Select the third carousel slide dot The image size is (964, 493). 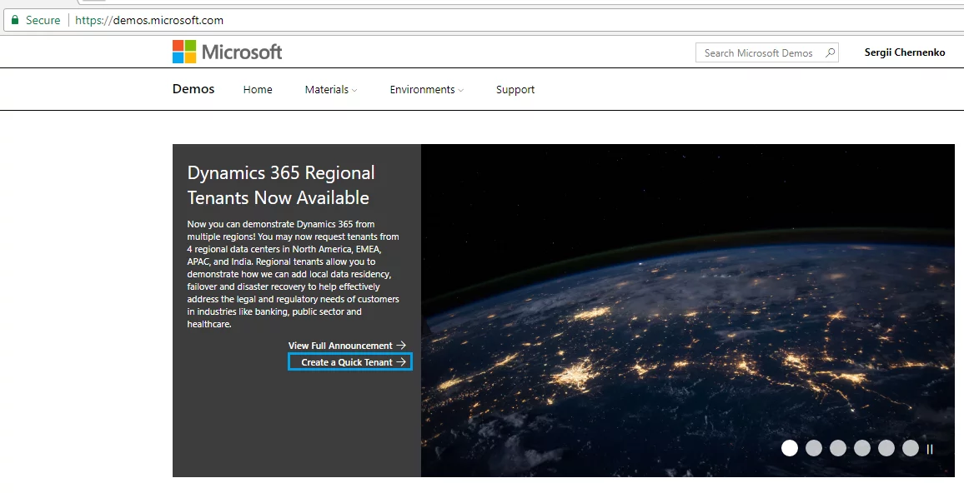838,448
